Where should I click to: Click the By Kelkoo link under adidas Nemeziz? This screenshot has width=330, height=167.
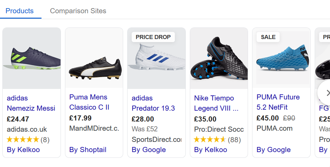(x=23, y=150)
